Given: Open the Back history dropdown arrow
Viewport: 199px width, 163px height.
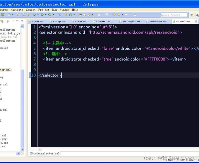Looking at the screenshot, I should [122, 15].
